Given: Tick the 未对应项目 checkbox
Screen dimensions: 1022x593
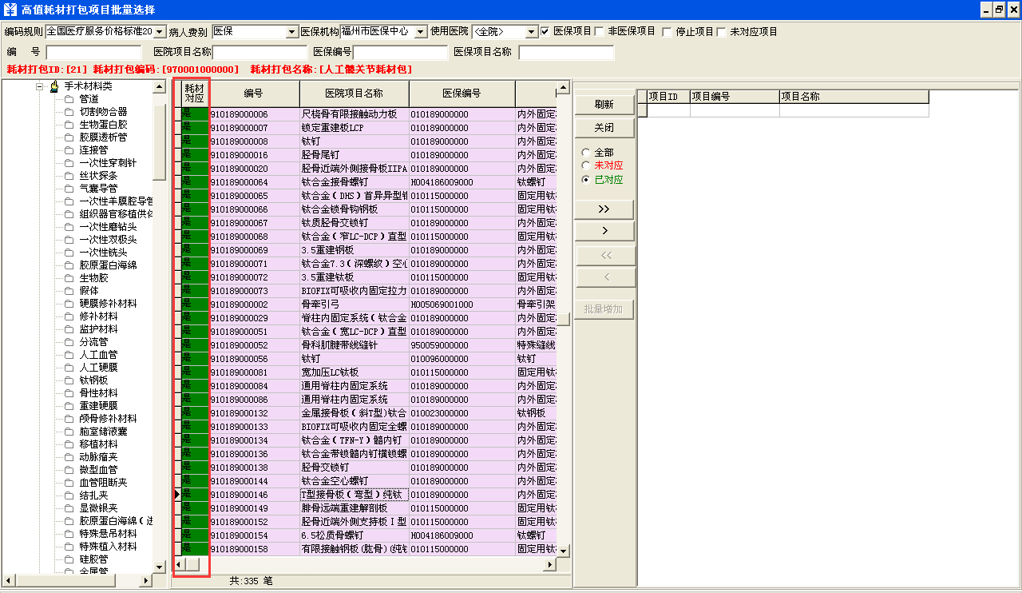Looking at the screenshot, I should (722, 32).
